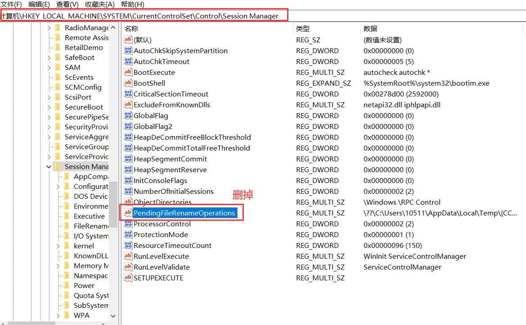The image size is (526, 325).
Task: Select the DOS Devices subkey in tree
Action: click(x=91, y=196)
